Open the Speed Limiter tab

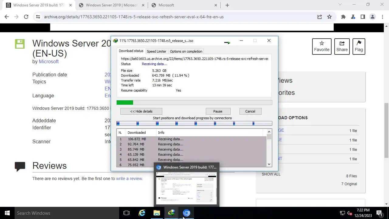[x=157, y=51]
